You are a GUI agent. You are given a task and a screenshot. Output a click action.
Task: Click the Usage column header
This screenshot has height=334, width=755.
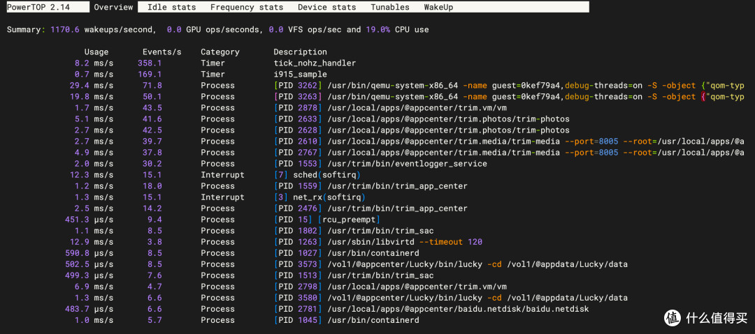(x=96, y=52)
